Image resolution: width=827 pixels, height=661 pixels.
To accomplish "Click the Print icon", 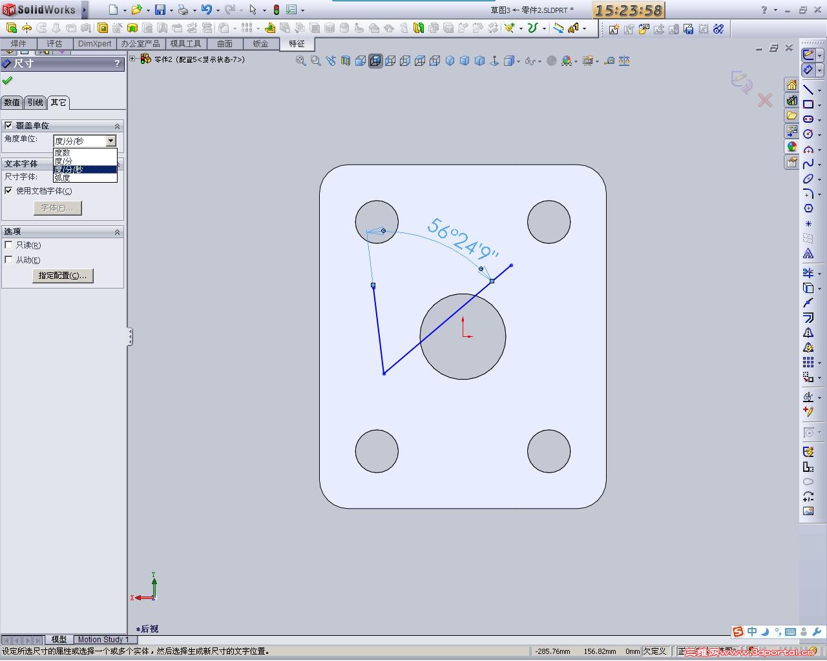I will 183,10.
